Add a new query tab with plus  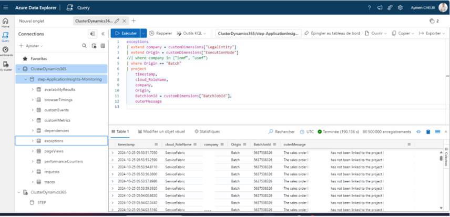pos(134,21)
